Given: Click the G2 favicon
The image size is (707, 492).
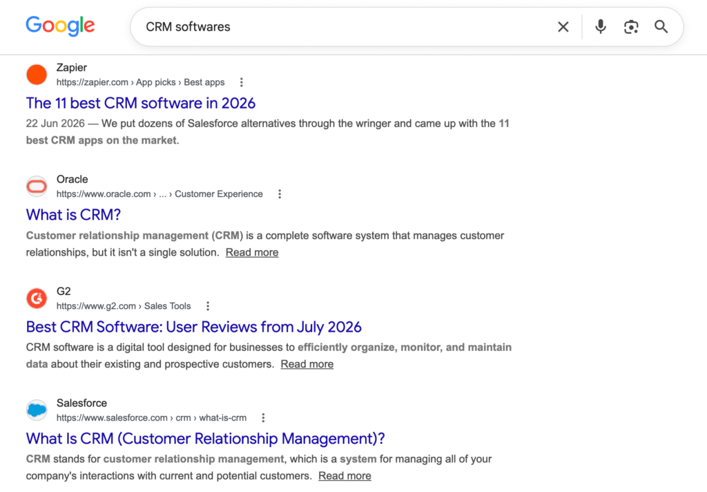Looking at the screenshot, I should pyautogui.click(x=37, y=299).
